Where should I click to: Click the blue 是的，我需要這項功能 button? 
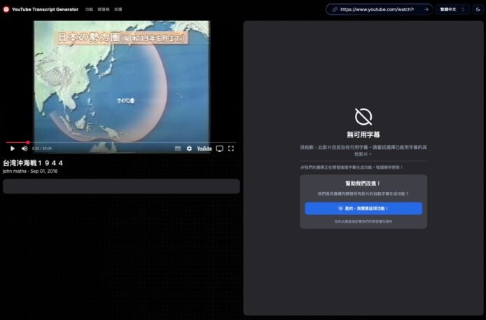pyautogui.click(x=363, y=209)
